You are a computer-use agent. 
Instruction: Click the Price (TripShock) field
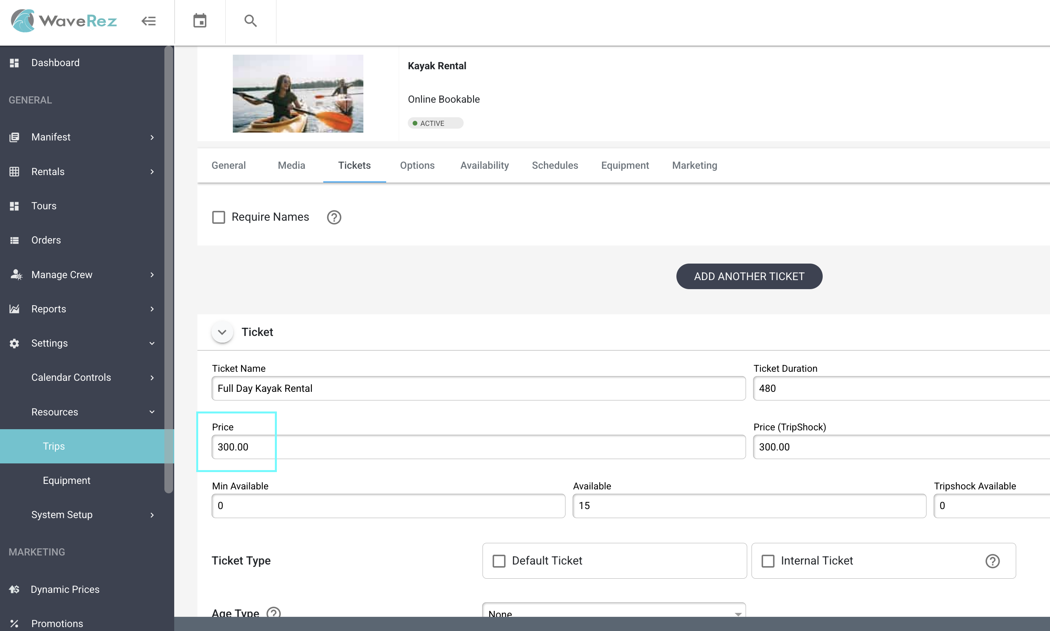click(x=901, y=447)
